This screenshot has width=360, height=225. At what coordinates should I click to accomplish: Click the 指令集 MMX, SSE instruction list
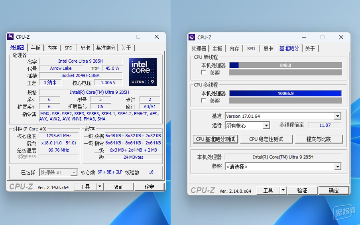coord(100,116)
